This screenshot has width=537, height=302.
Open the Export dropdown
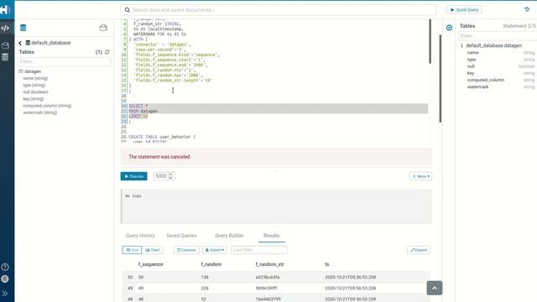(x=214, y=250)
